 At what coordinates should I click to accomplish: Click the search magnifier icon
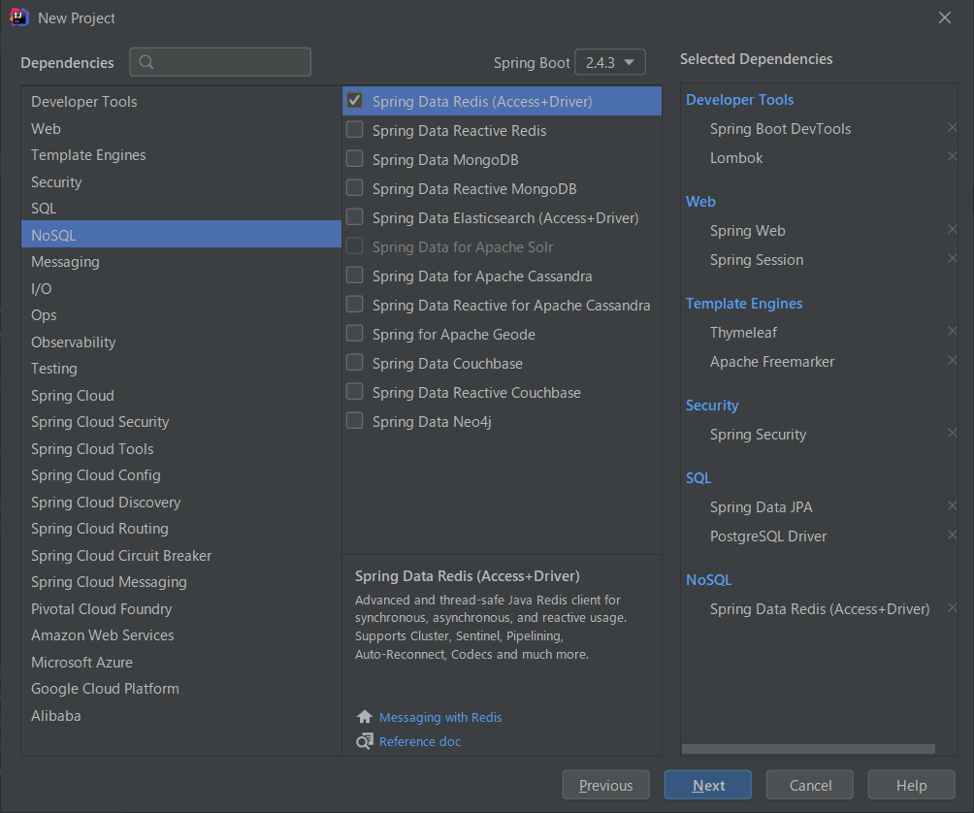(x=146, y=62)
